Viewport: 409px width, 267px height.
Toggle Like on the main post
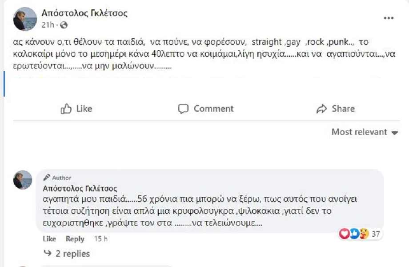coord(76,109)
